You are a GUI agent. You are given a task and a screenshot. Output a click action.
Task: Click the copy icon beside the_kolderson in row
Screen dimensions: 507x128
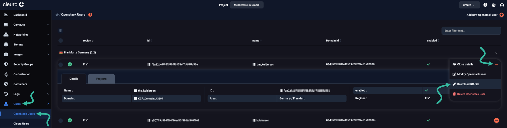pos(254,64)
